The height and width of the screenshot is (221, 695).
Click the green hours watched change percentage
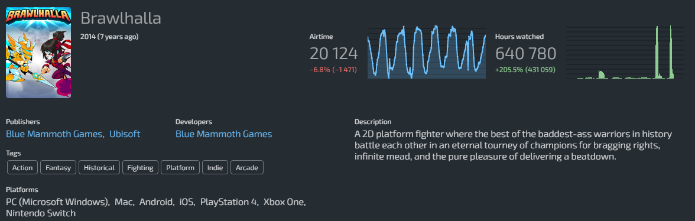pos(525,70)
